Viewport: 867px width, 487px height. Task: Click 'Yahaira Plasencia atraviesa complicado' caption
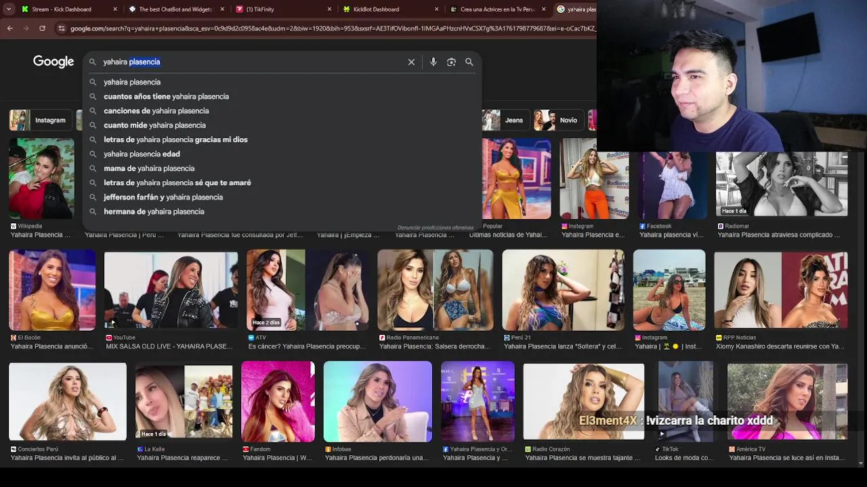click(x=779, y=235)
